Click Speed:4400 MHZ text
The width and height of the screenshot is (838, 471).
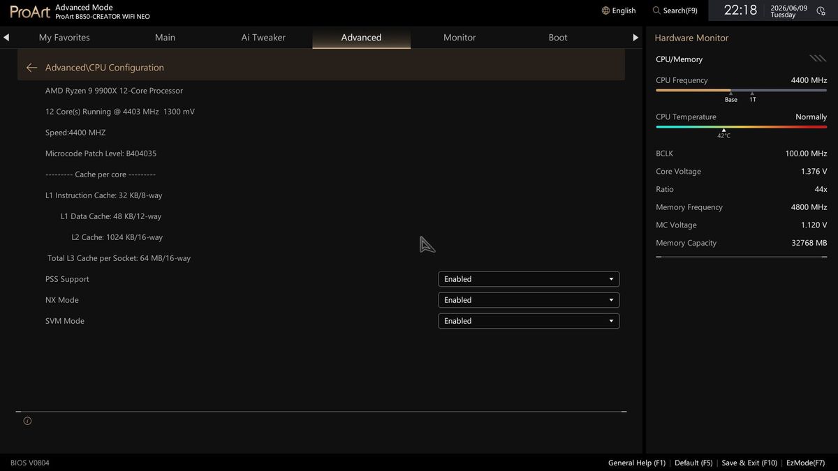[x=75, y=133]
